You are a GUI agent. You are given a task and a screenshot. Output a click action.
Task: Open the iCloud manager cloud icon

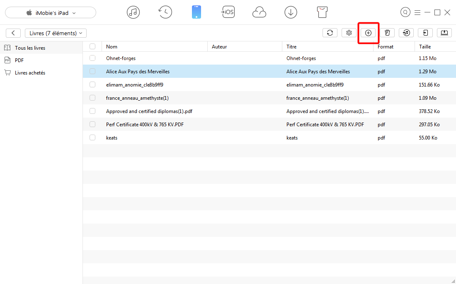[x=259, y=12]
